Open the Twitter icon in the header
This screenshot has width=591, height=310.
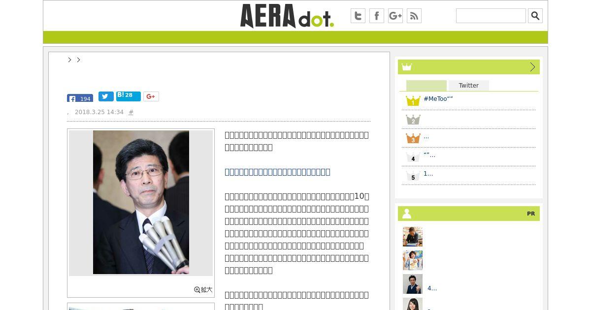[x=358, y=16]
